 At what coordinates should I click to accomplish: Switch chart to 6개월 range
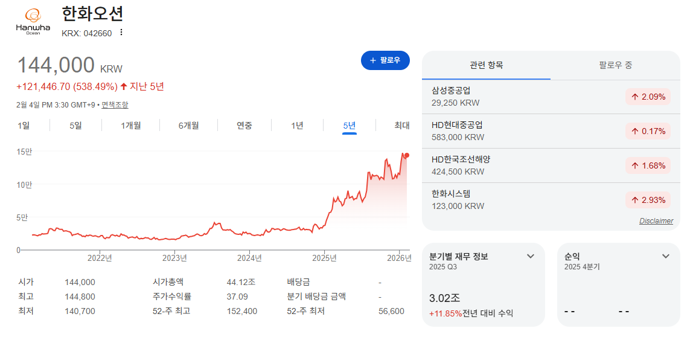click(x=189, y=125)
